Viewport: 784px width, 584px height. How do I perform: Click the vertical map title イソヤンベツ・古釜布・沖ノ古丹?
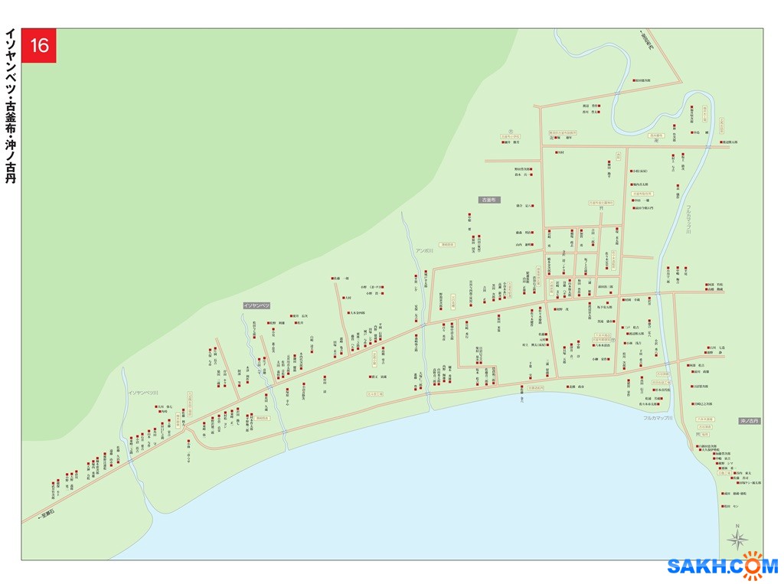pyautogui.click(x=10, y=107)
